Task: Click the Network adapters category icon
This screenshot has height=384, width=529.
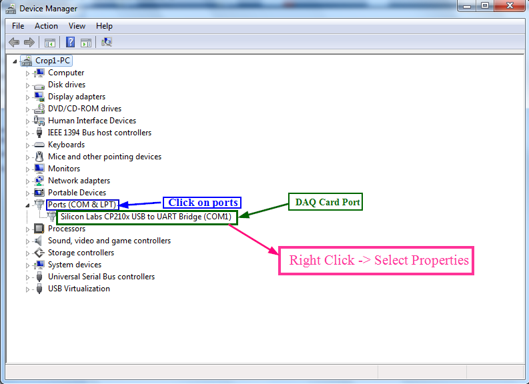Action: [39, 181]
